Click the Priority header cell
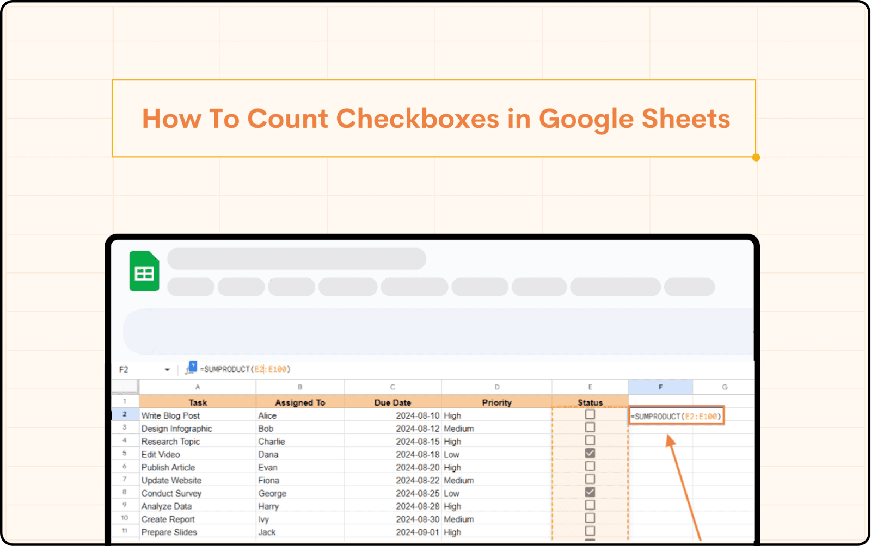Screen dimensions: 871x546 click(x=496, y=402)
